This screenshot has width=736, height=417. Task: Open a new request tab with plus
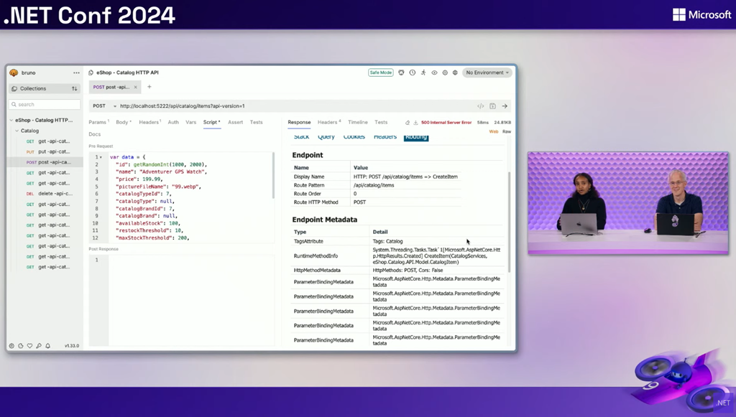point(149,87)
